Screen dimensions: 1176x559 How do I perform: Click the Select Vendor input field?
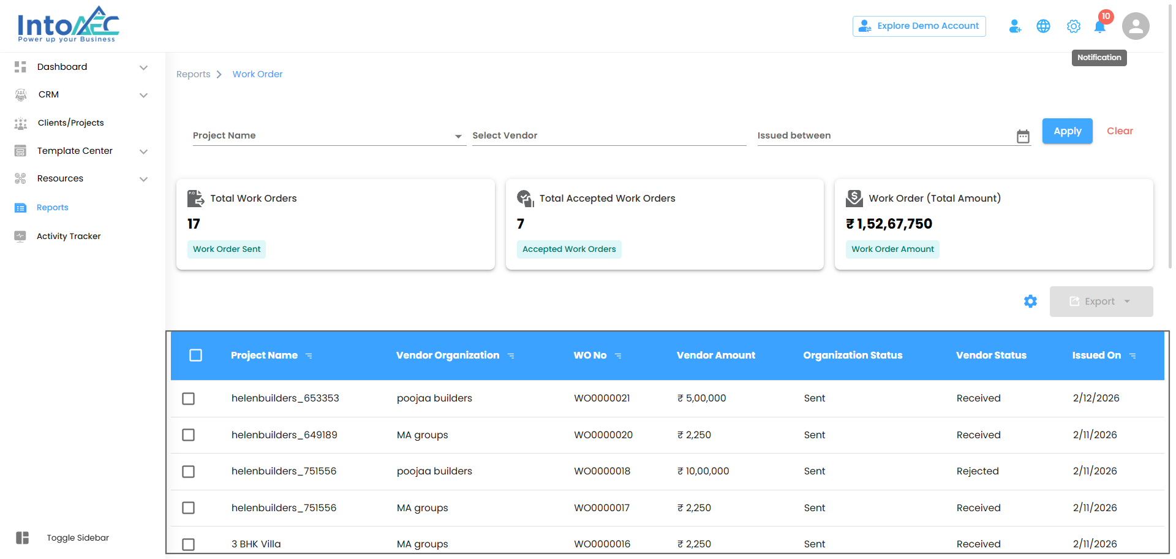pyautogui.click(x=608, y=135)
